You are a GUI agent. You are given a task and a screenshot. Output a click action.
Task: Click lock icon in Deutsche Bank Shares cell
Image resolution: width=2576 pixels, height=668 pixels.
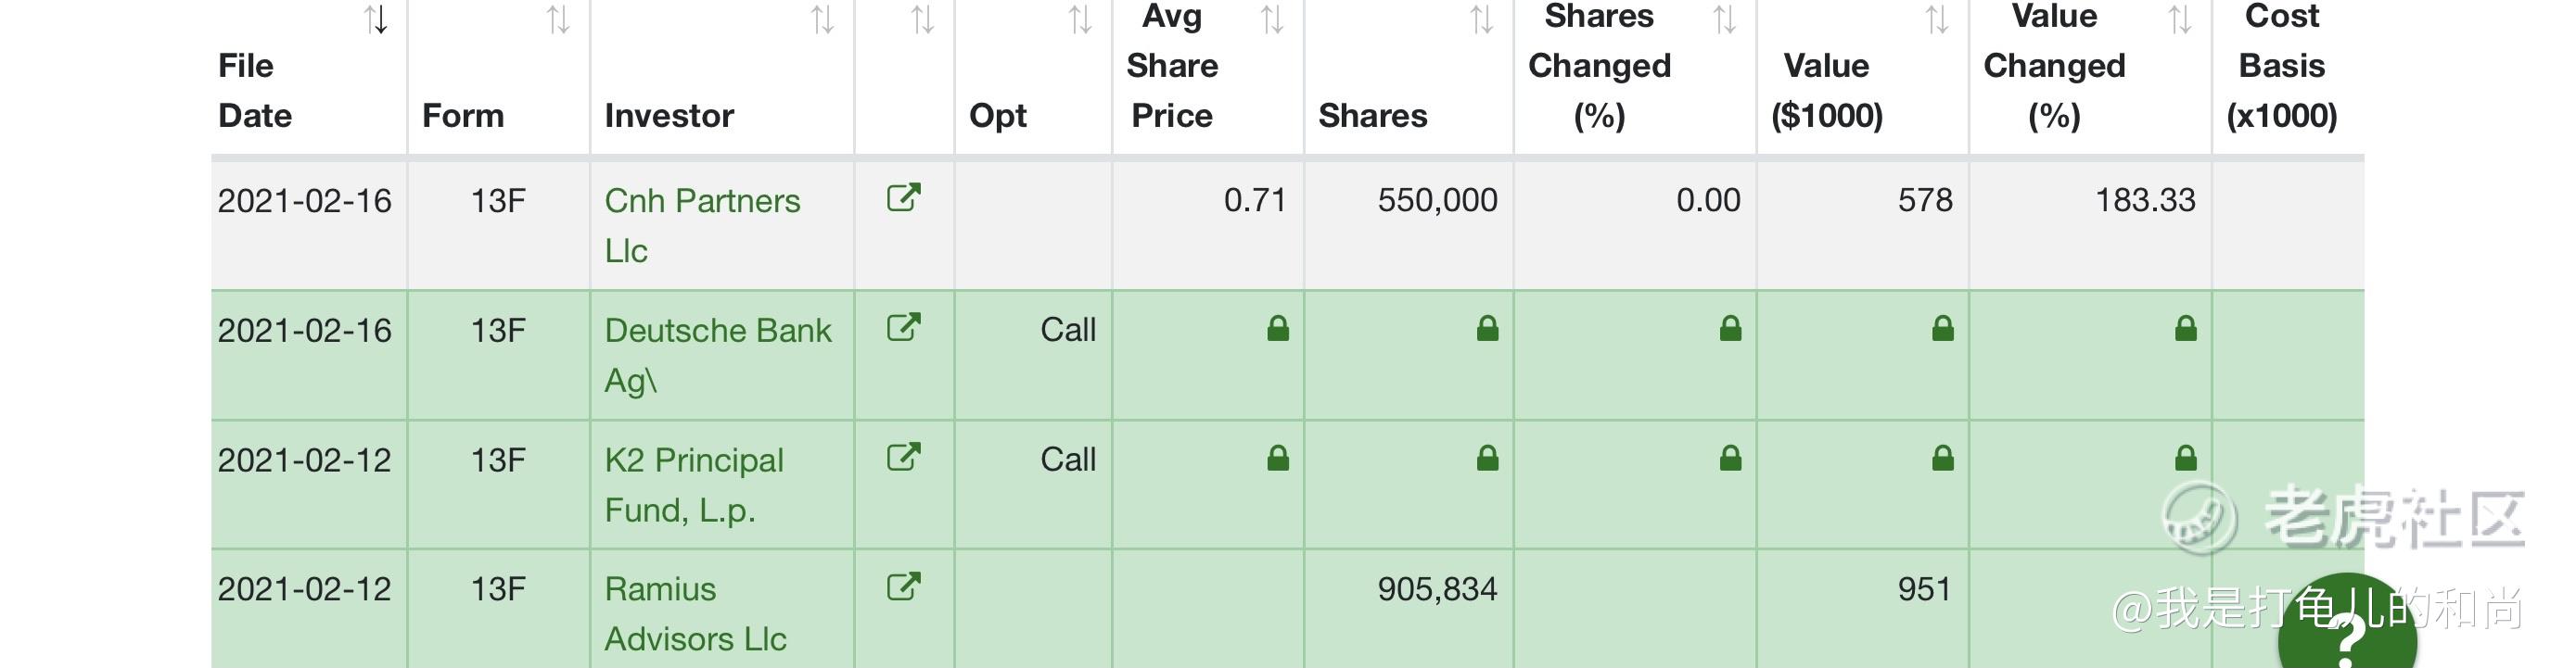(1487, 329)
